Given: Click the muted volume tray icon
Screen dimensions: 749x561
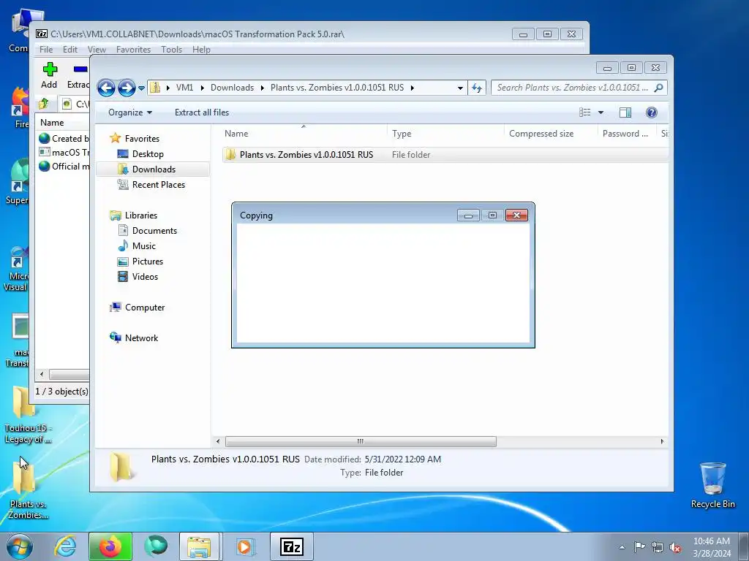Looking at the screenshot, I should pyautogui.click(x=675, y=547).
